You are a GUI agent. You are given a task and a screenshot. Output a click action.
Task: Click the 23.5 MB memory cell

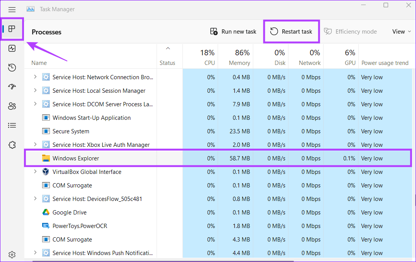[240, 131]
